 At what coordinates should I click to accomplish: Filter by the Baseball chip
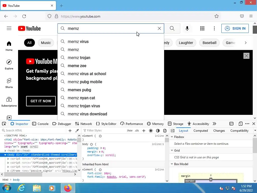click(x=210, y=43)
